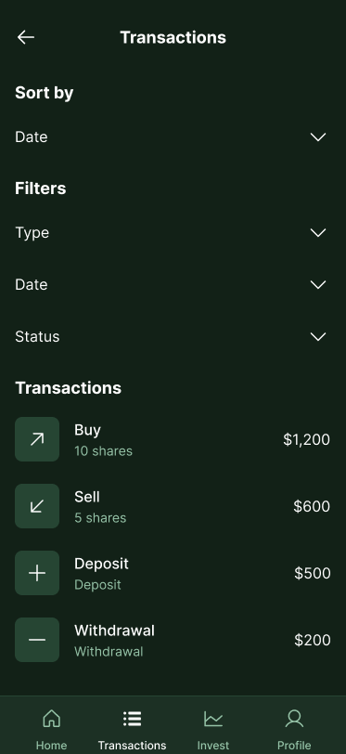346x754 pixels.
Task: Expand the Sort by Date chevron
Action: click(318, 137)
